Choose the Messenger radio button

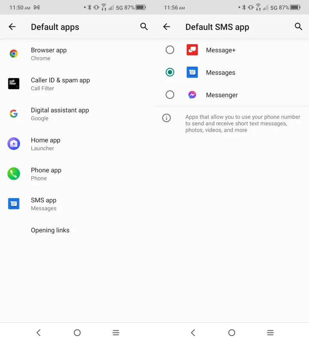point(170,95)
